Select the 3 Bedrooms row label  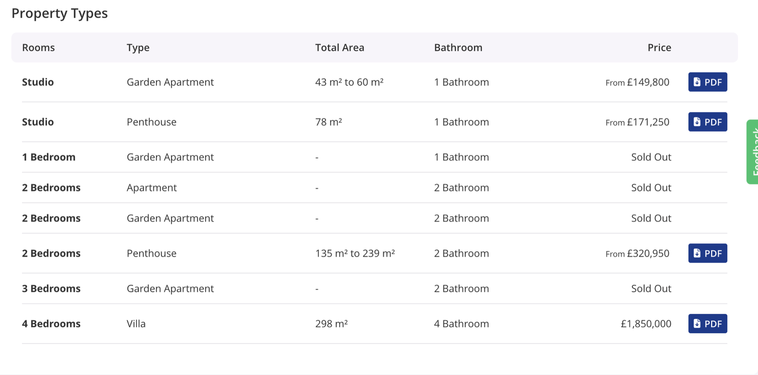pyautogui.click(x=51, y=289)
